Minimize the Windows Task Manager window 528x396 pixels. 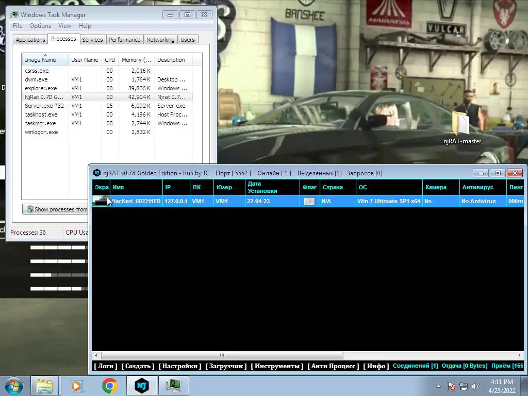pos(170,15)
